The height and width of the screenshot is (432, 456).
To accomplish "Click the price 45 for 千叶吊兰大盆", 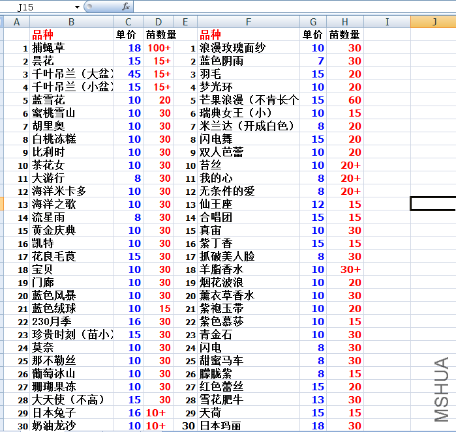I will [x=128, y=74].
